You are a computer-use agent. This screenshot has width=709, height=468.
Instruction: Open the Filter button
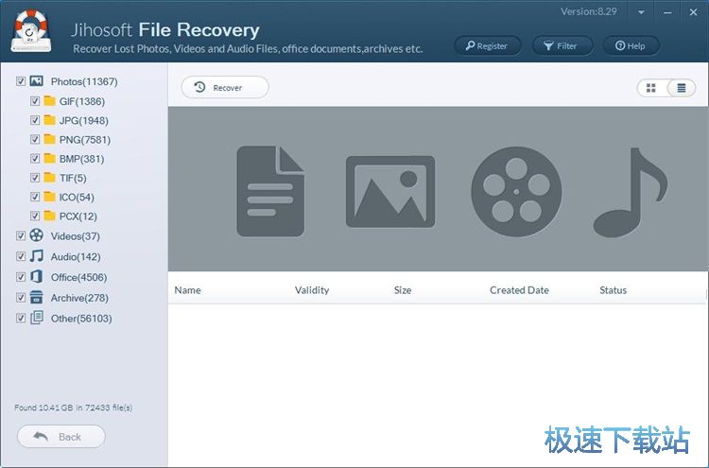(562, 45)
